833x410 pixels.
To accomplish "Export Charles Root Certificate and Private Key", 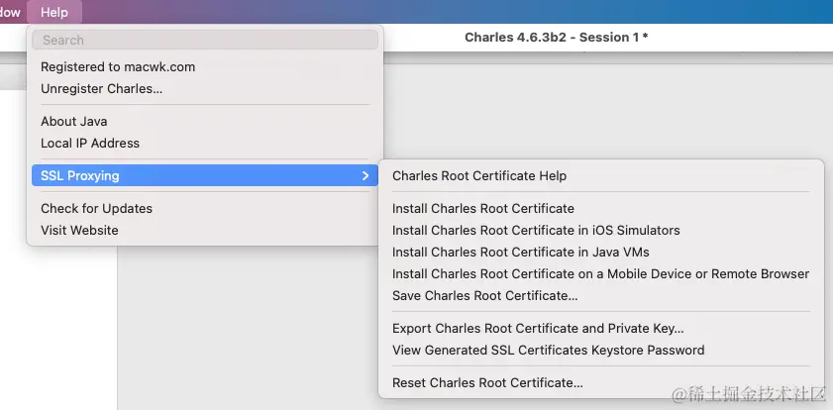I will click(x=538, y=329).
